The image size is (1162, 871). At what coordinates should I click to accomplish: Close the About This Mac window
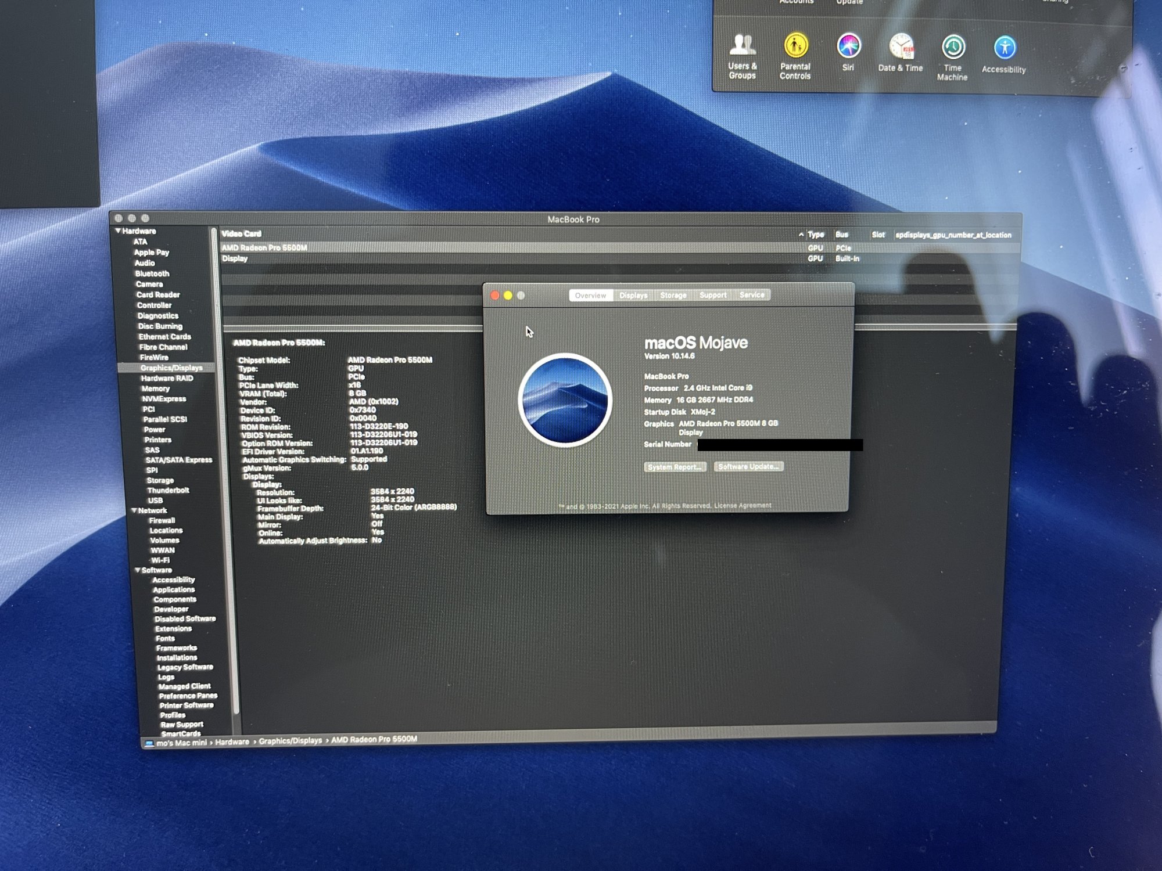coord(495,296)
